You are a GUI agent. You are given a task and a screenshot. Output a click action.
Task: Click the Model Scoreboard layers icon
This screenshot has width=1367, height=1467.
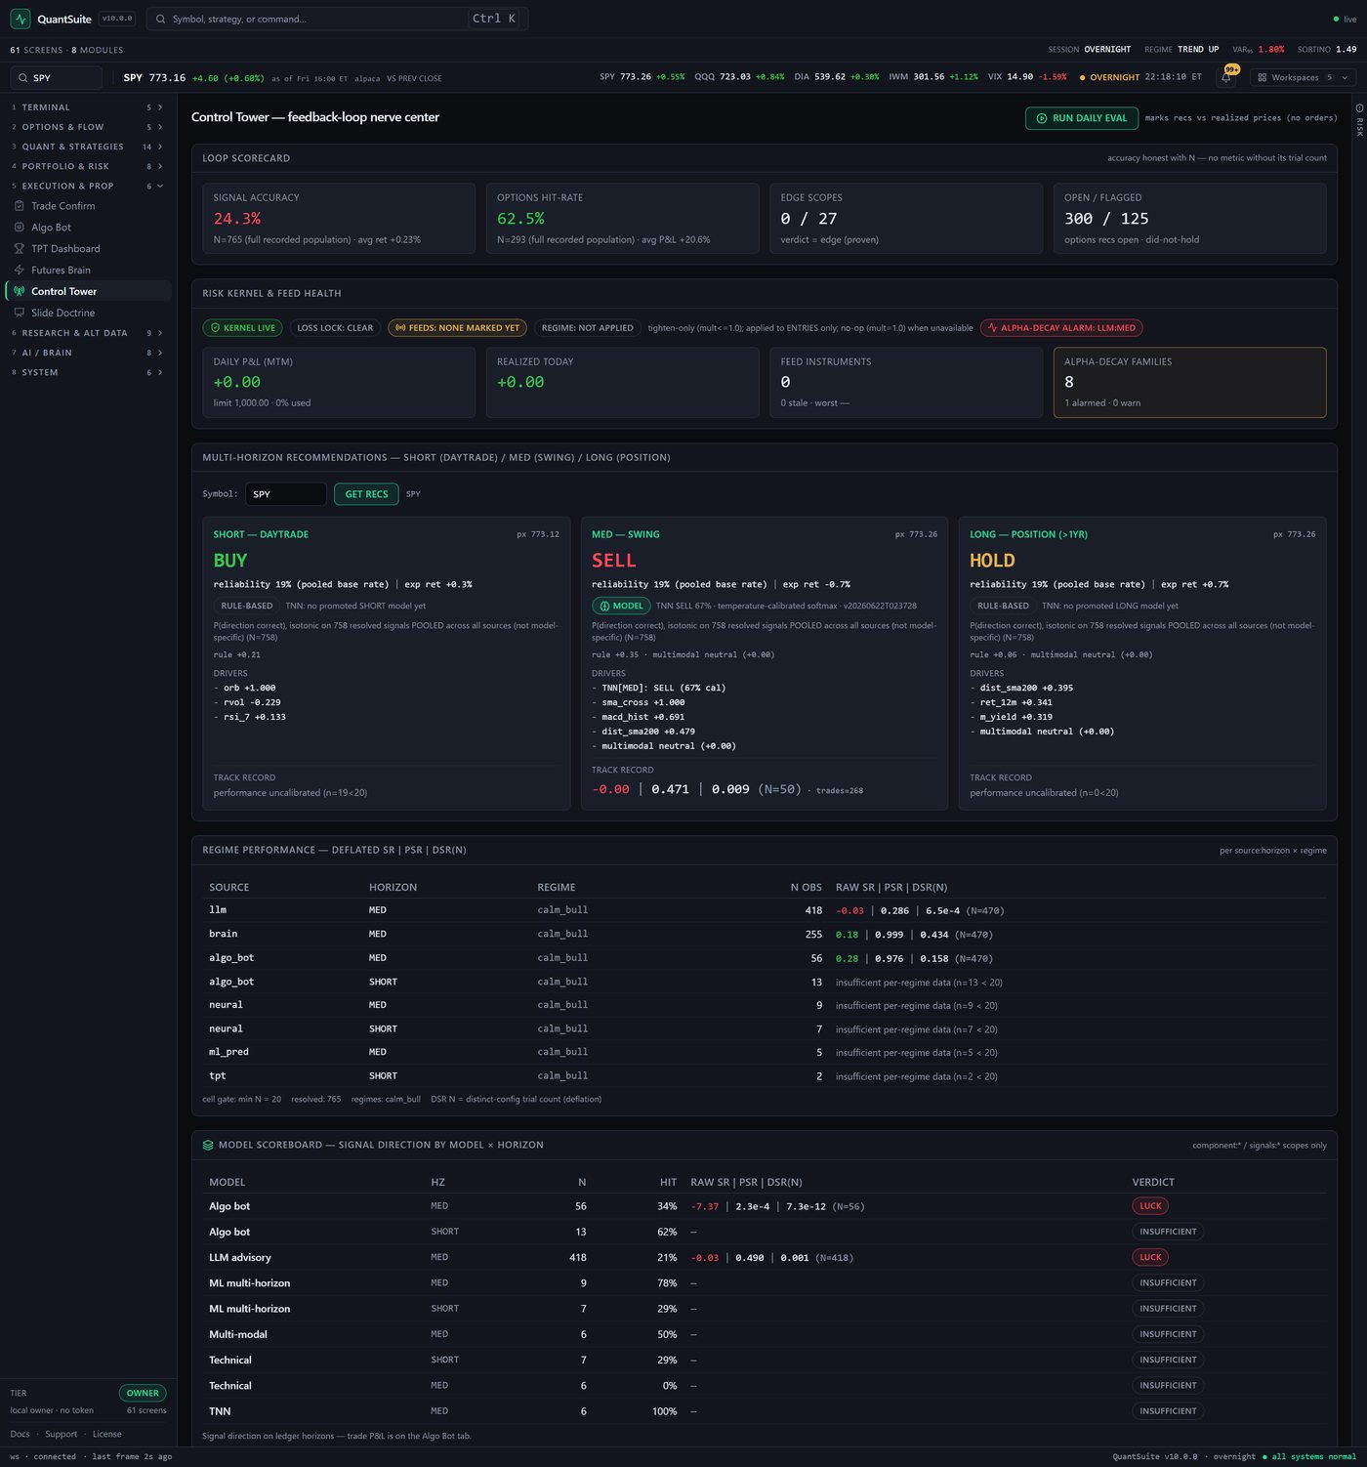click(x=208, y=1145)
